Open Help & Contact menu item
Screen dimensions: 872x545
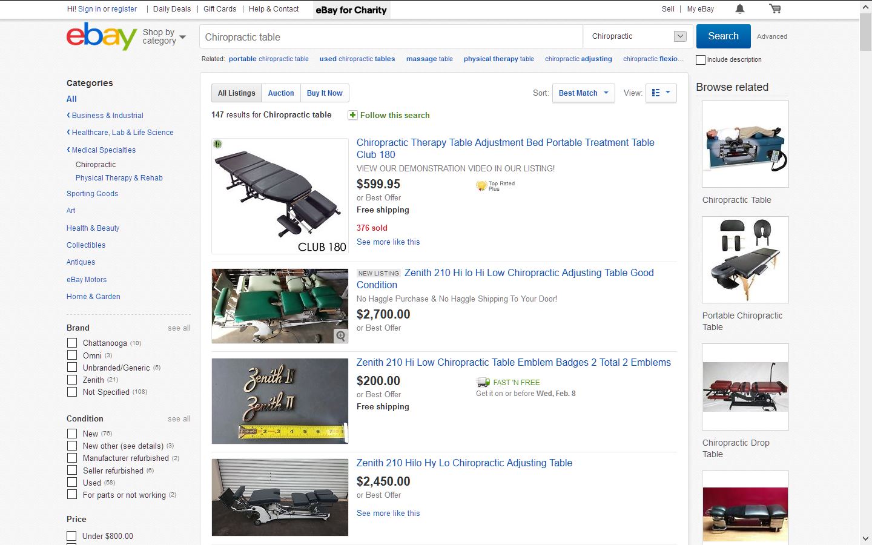coord(274,9)
